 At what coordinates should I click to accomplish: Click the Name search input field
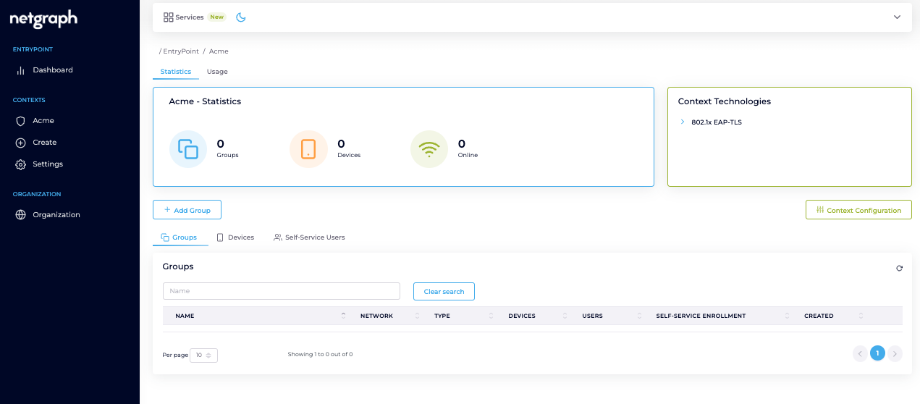(281, 291)
